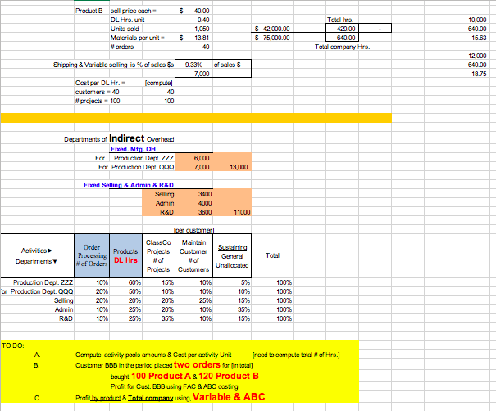
Task: Select the # orders value 40
Action: pos(206,47)
